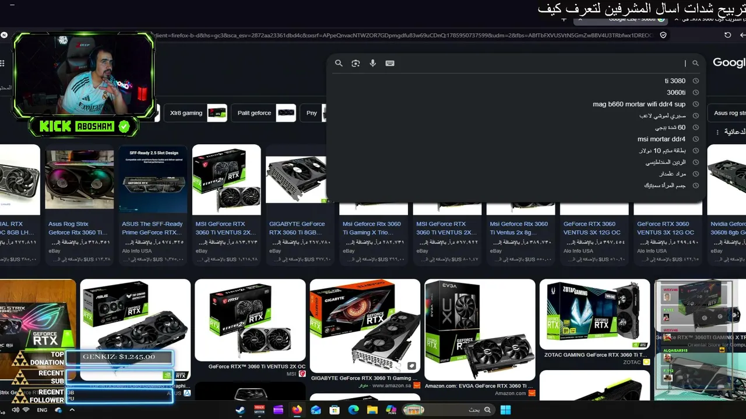The height and width of the screenshot is (419, 746).
Task: Expand the hidden system tray icons chevron
Action: [72, 410]
